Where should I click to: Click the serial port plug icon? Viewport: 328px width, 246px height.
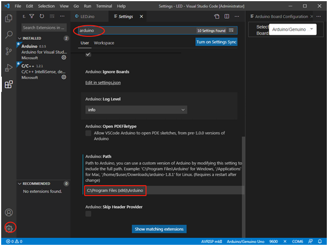(285, 241)
